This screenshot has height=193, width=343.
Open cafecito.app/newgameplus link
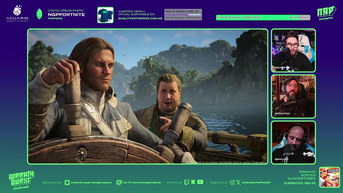click(91, 183)
